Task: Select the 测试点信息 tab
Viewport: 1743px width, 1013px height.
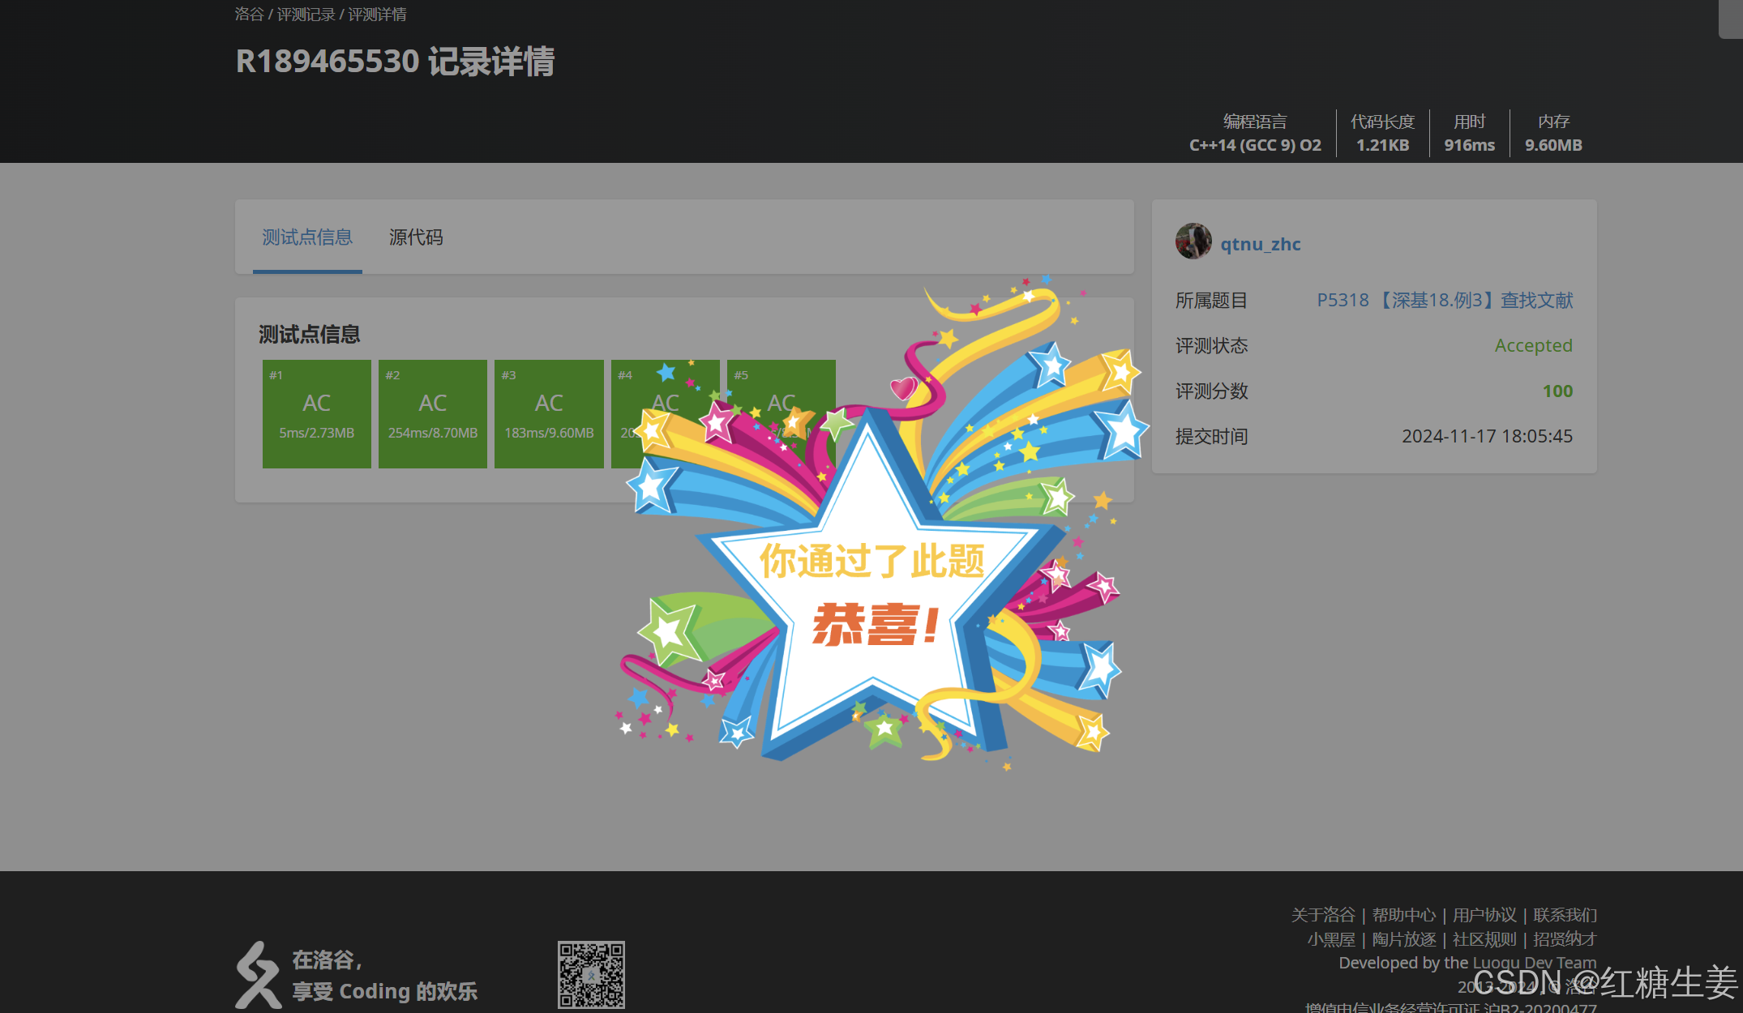Action: coord(307,237)
